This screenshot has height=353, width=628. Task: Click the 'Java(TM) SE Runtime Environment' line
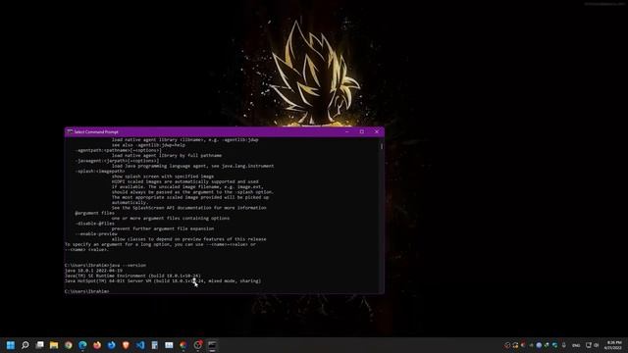(132, 276)
